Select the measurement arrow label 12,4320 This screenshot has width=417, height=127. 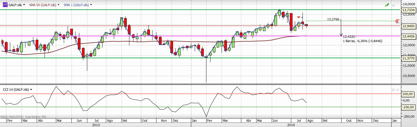click(x=349, y=37)
